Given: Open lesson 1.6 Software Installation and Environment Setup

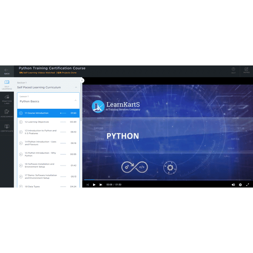Looking at the screenshot, I should tap(48, 165).
